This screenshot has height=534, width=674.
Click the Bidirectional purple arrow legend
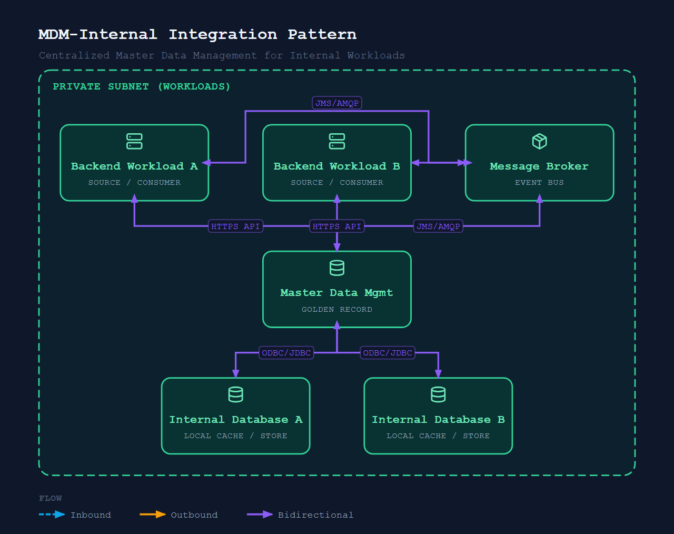(x=260, y=515)
